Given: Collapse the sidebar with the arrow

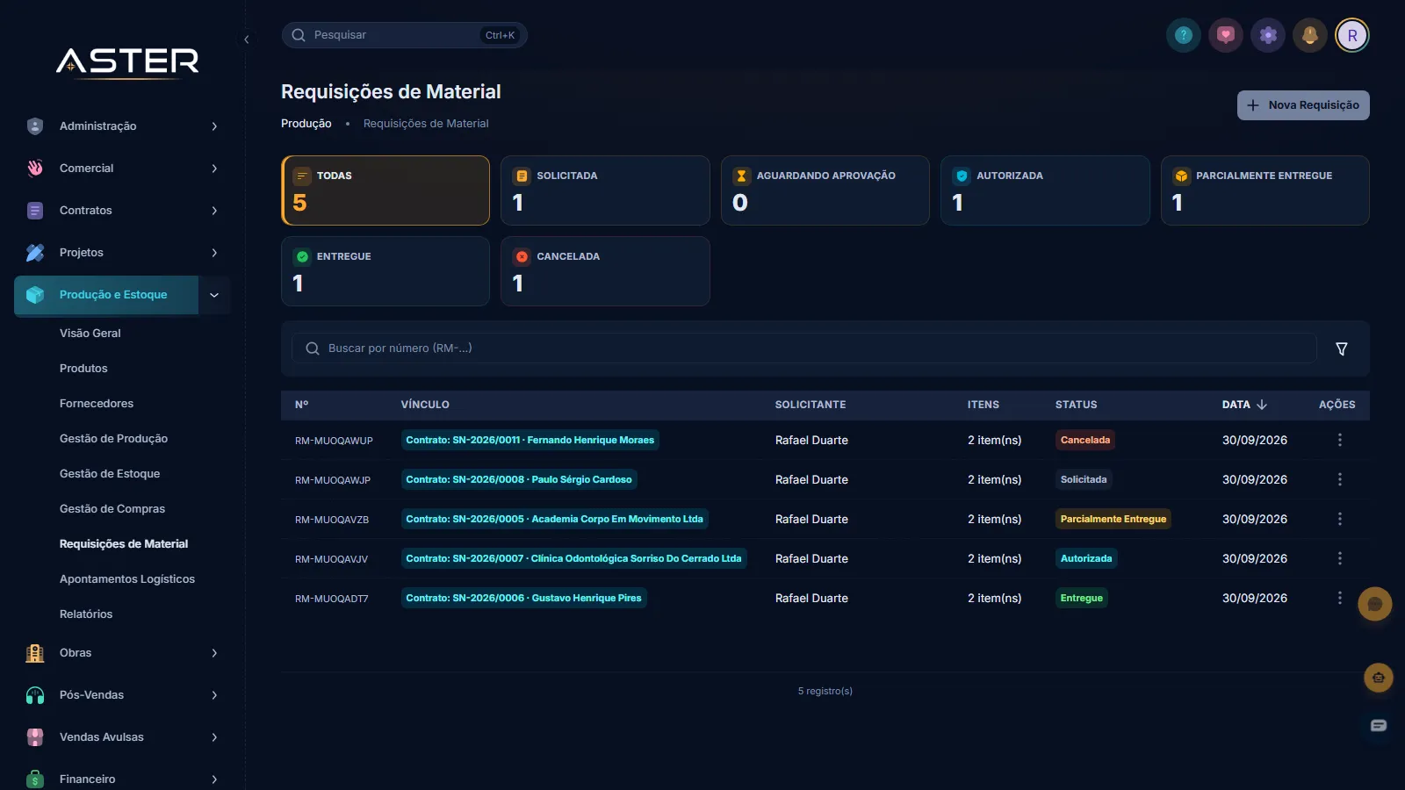Looking at the screenshot, I should point(247,39).
